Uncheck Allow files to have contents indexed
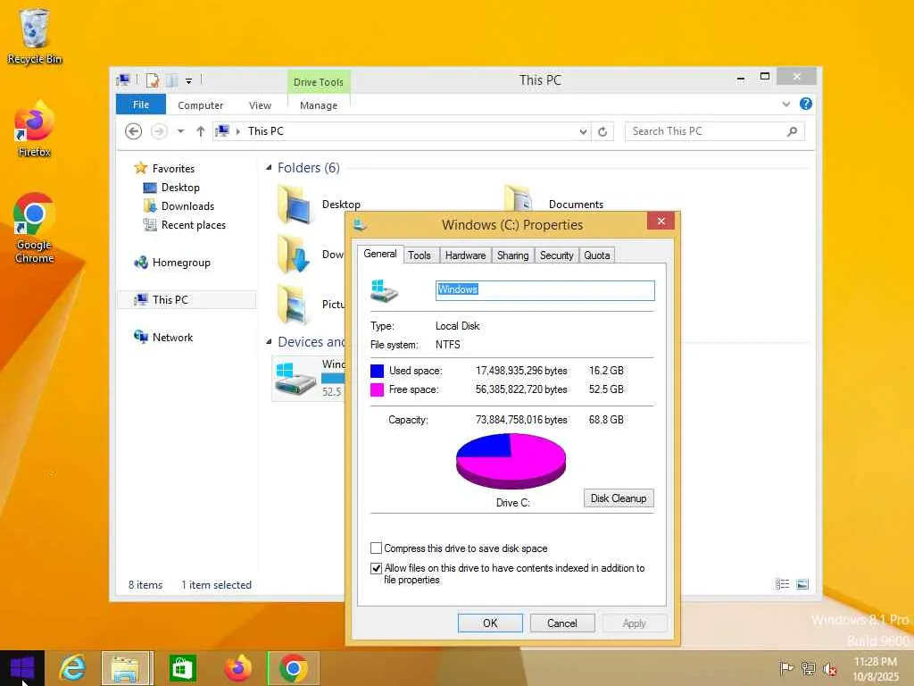The height and width of the screenshot is (686, 914). click(377, 567)
